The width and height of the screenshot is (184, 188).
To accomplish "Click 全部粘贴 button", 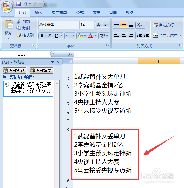I will [14, 71].
